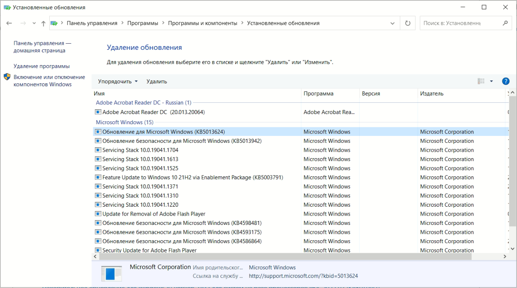Viewport: 517px width, 288px height.
Task: Click icon of Servicing Stack 10.0.19041.1310
Action: click(98, 195)
